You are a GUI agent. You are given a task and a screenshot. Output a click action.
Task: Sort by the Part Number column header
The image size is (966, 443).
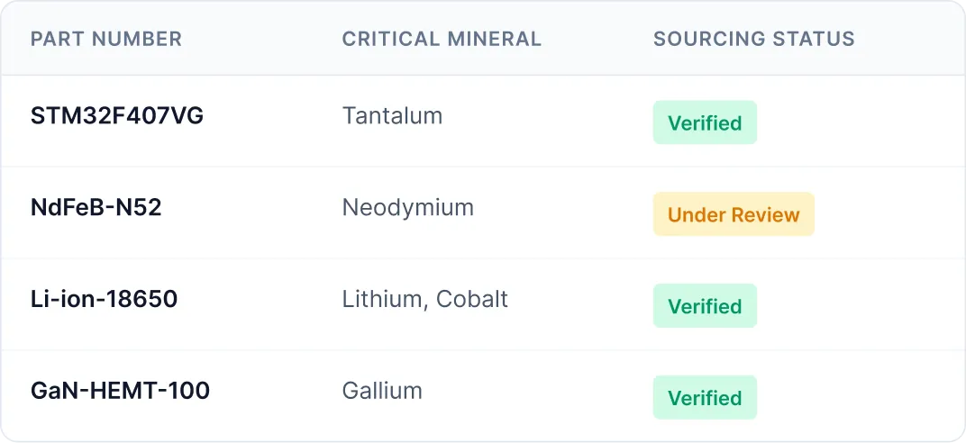[x=106, y=40]
